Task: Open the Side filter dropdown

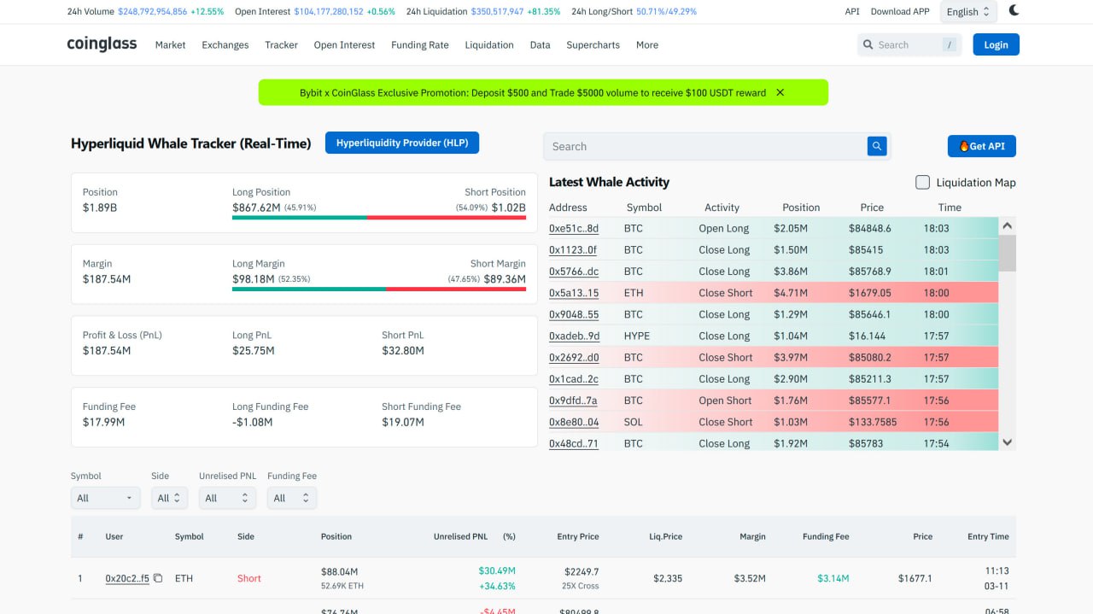Action: [x=170, y=498]
